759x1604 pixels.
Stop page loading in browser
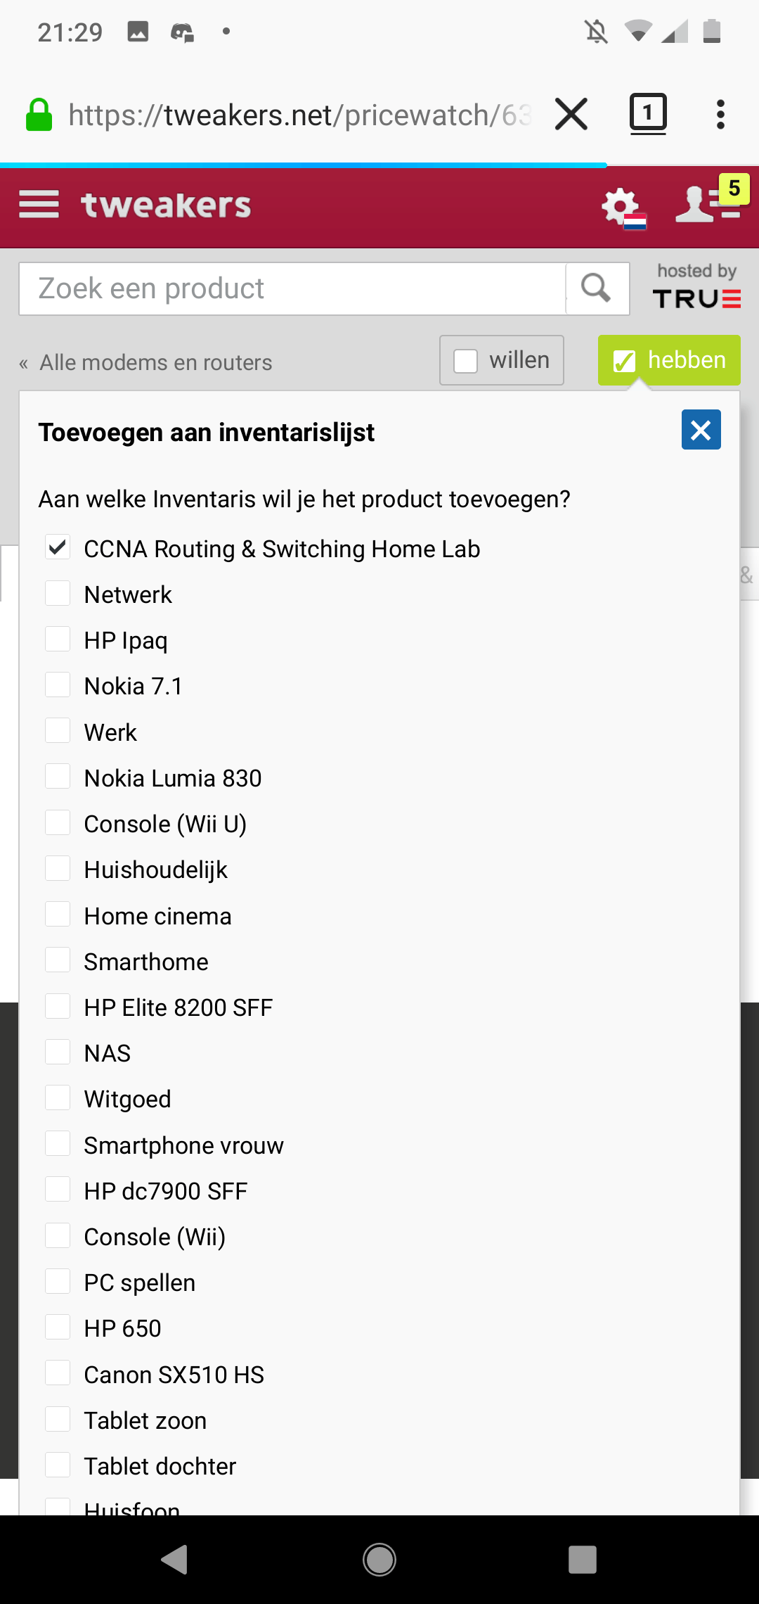click(571, 114)
